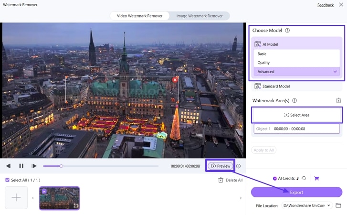Click the Standard Model icon
This screenshot has width=347, height=215.
[258, 86]
